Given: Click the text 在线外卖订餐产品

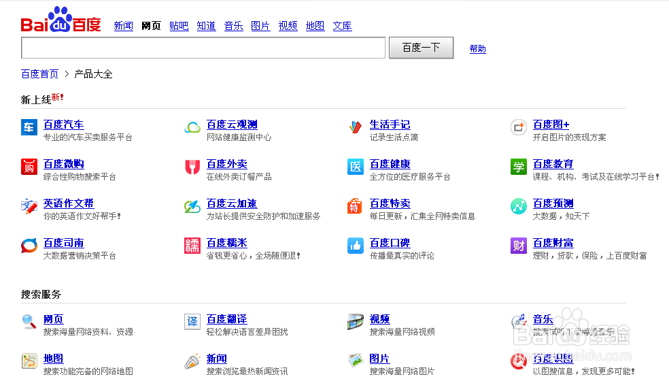Looking at the screenshot, I should tap(239, 177).
